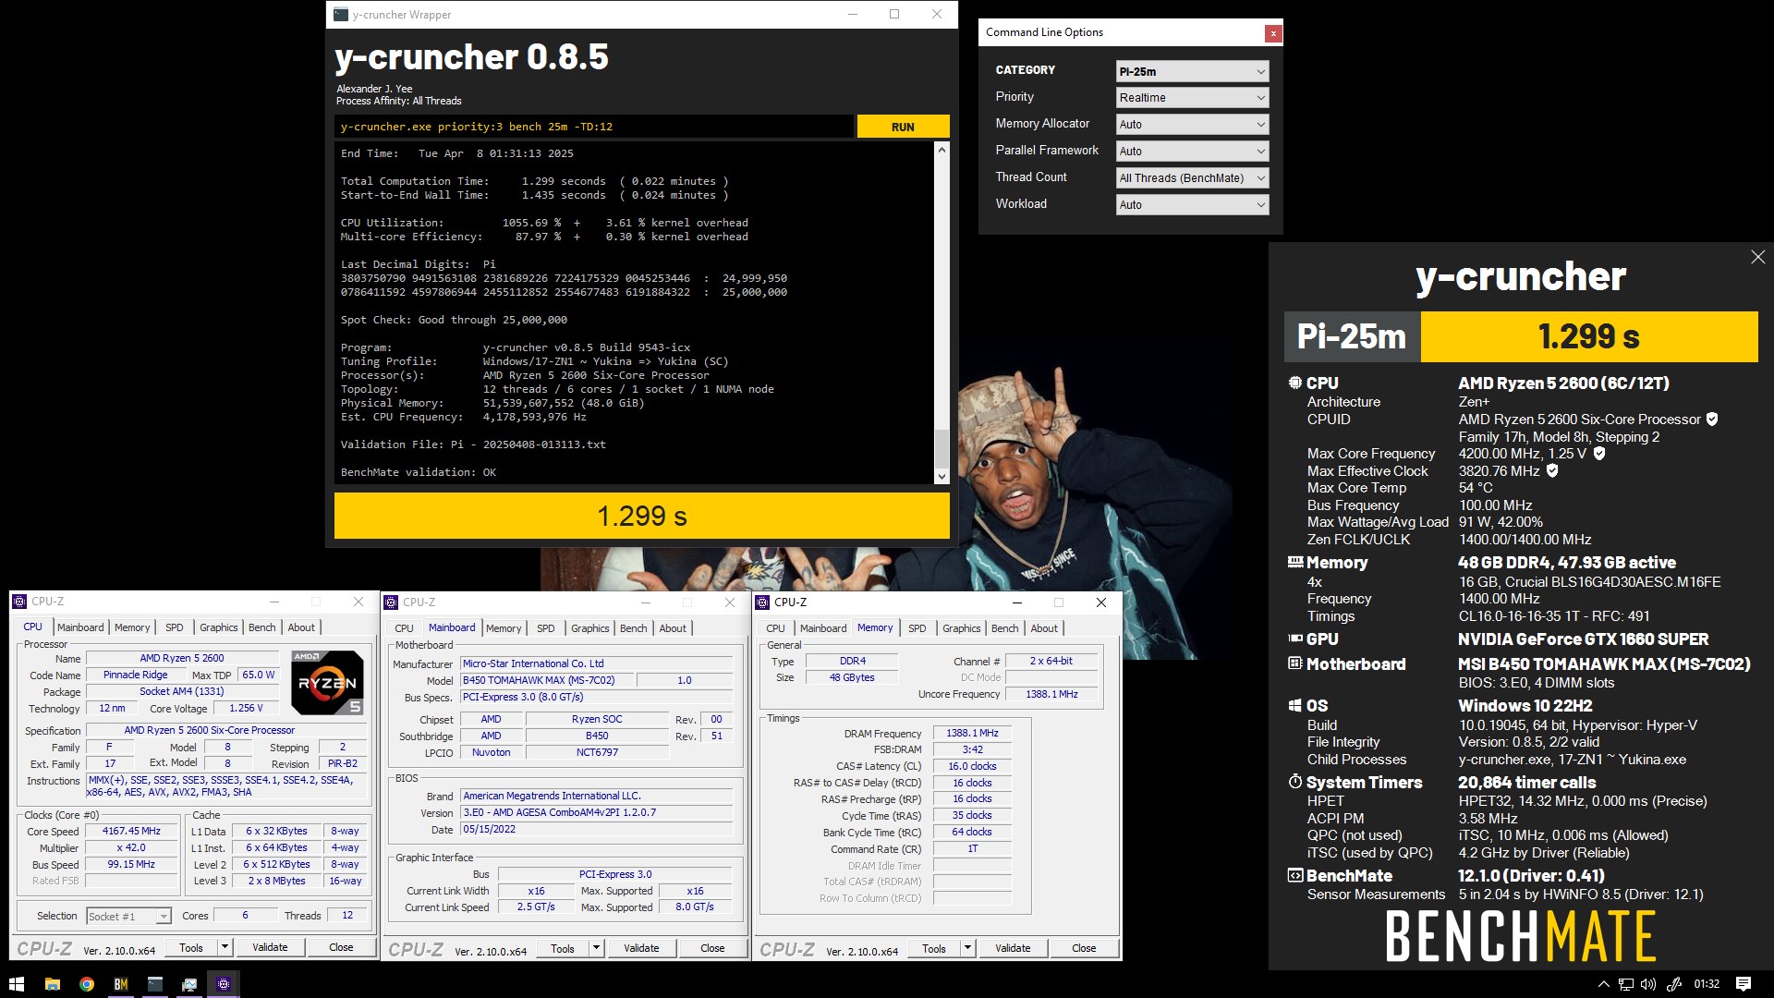This screenshot has width=1774, height=998.
Task: Open the Windows Start menu
Action: tap(17, 984)
